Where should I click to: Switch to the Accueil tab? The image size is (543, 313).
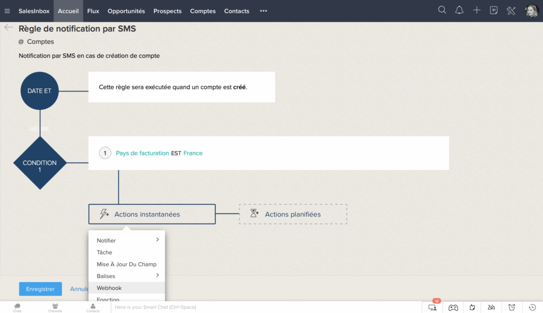(x=68, y=11)
